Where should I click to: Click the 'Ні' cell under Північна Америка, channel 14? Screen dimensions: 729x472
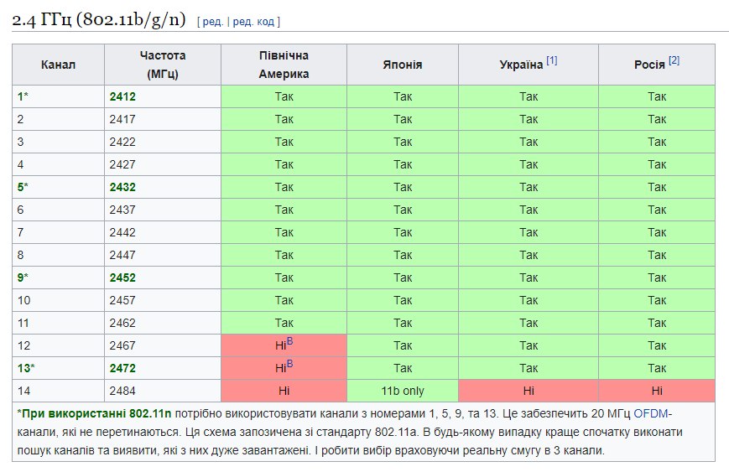pyautogui.click(x=284, y=391)
